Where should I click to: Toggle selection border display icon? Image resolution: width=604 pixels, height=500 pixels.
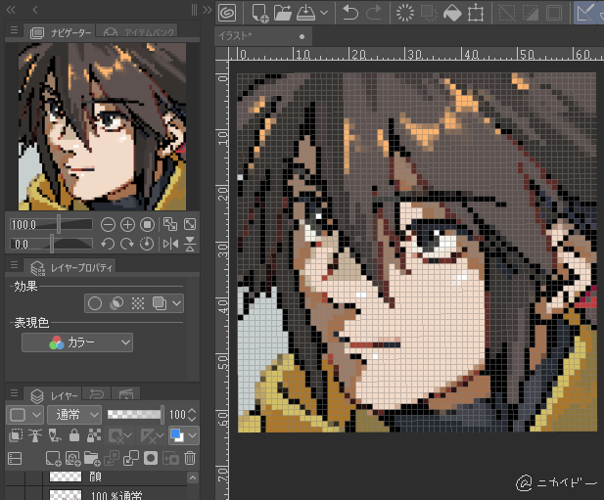click(x=554, y=13)
